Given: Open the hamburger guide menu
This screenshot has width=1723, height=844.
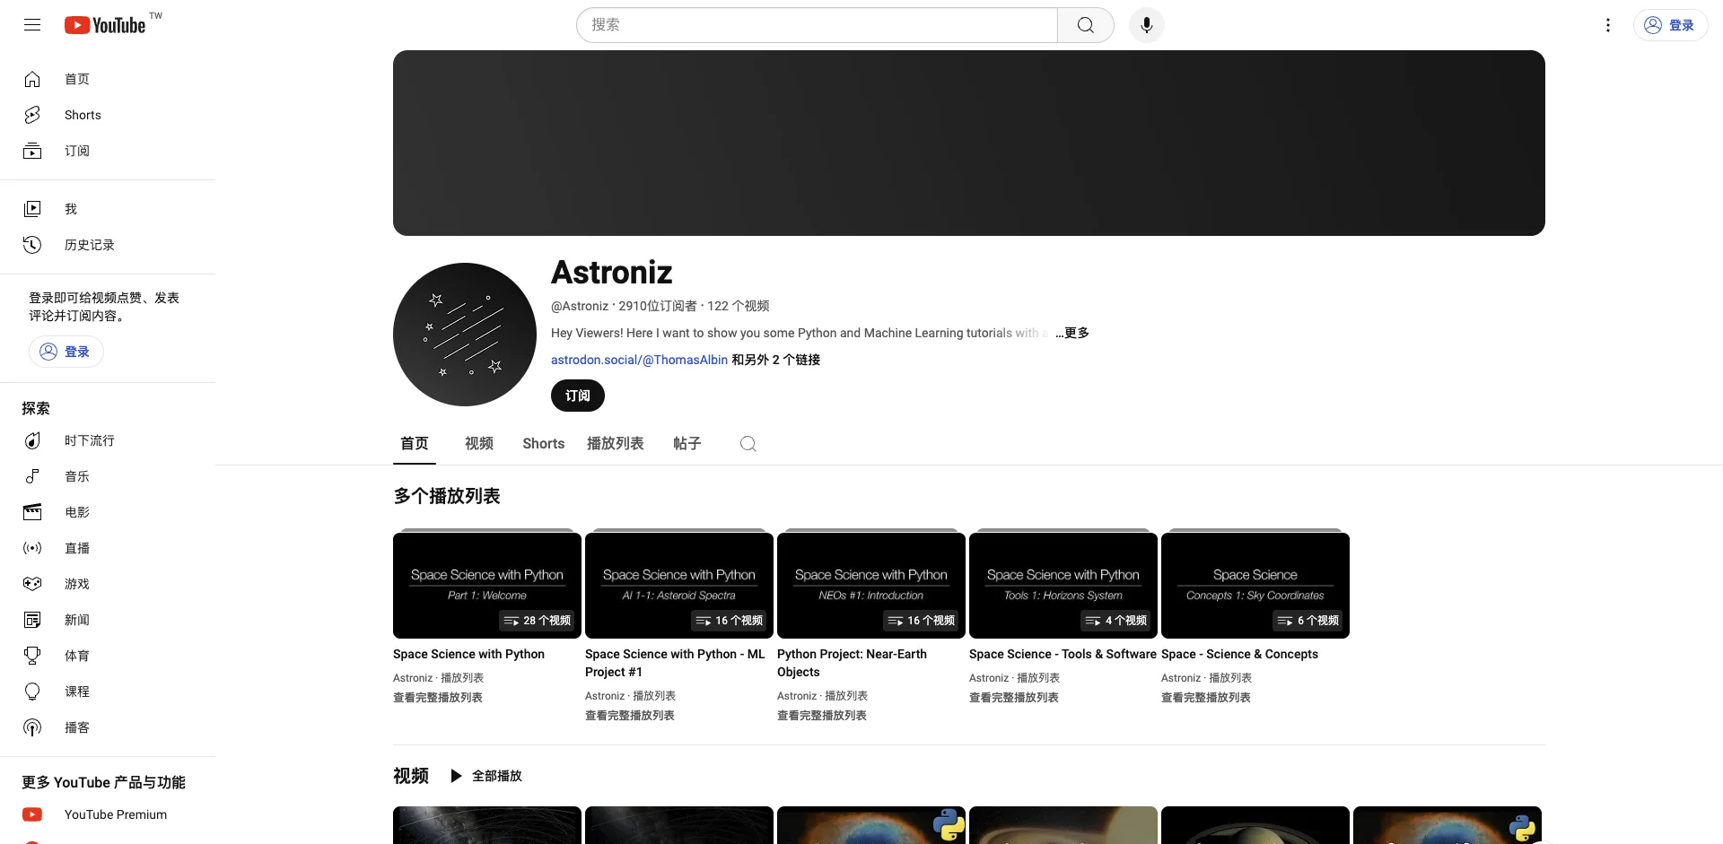Looking at the screenshot, I should click(x=32, y=25).
